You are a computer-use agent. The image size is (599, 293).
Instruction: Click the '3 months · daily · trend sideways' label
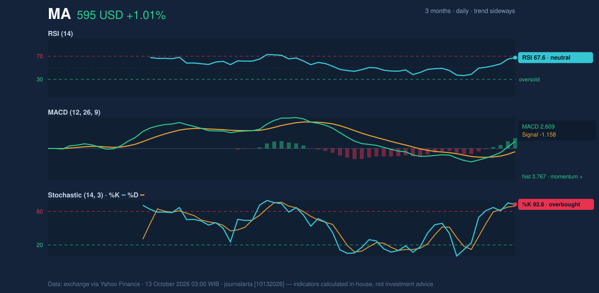470,11
